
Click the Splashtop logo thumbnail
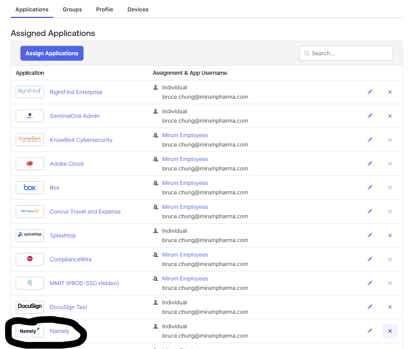coord(30,235)
